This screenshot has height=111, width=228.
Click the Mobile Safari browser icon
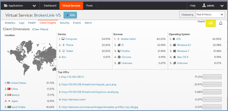[x=118, y=39]
